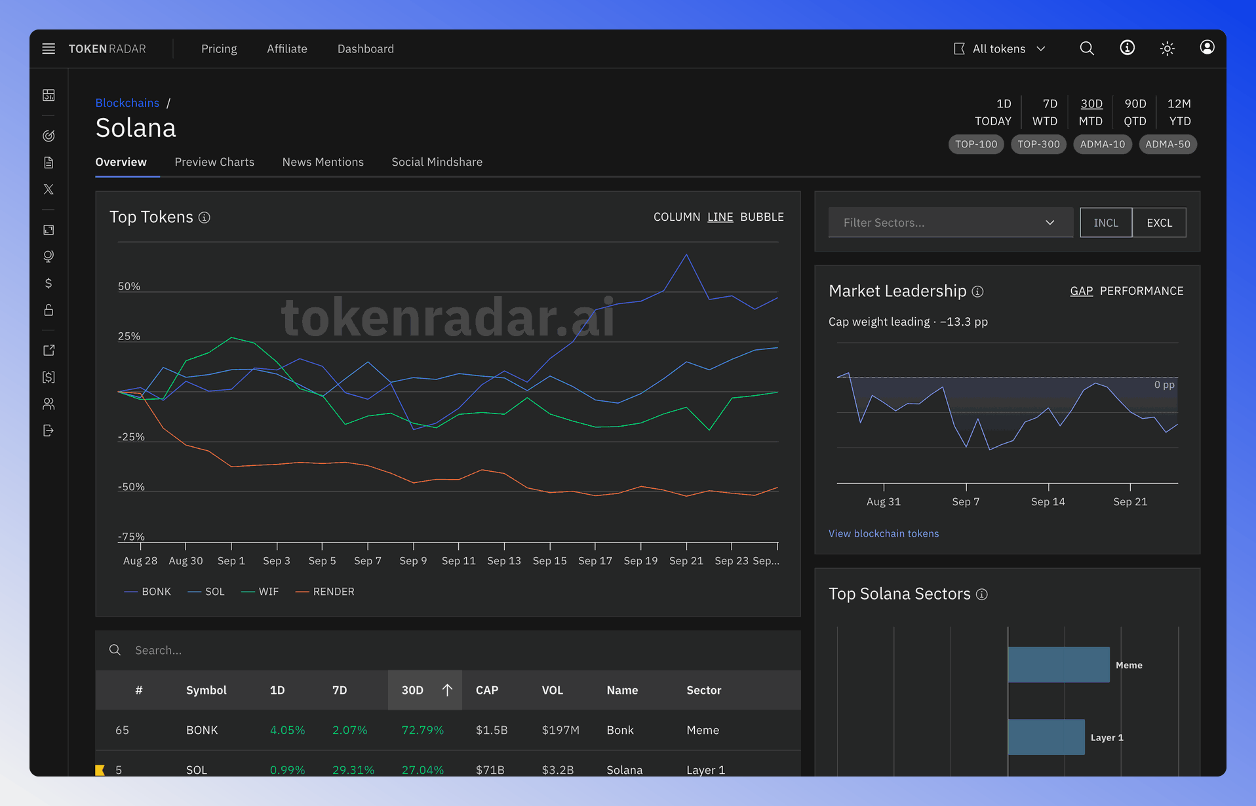
Task: Open the Affiliate menu item
Action: (287, 48)
